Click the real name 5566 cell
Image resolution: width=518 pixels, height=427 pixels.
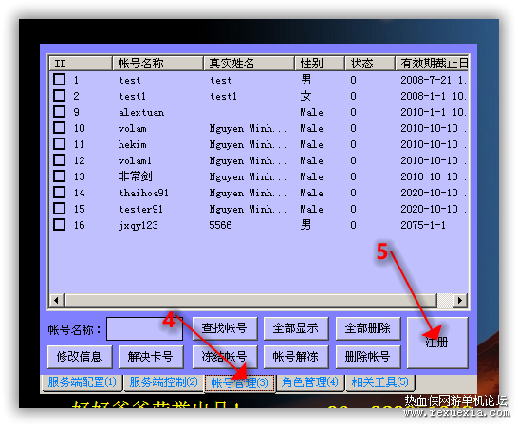[220, 225]
